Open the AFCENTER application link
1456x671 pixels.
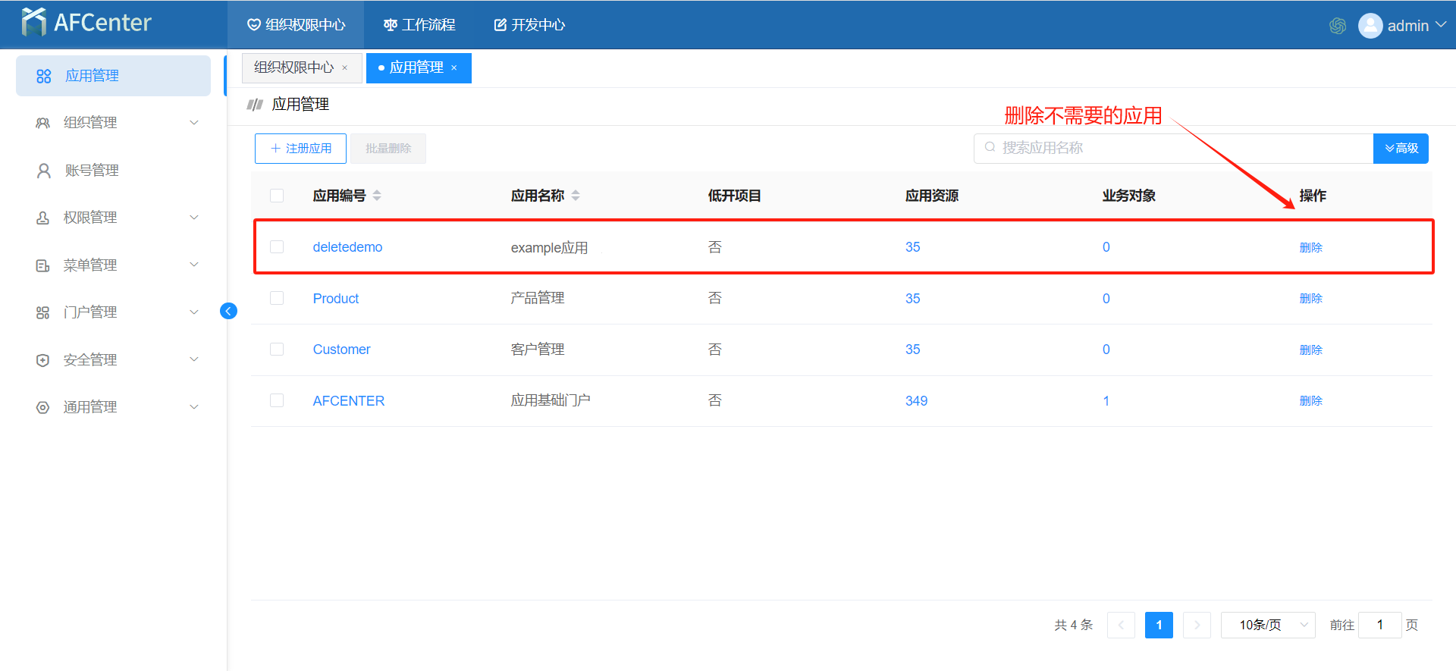[348, 401]
